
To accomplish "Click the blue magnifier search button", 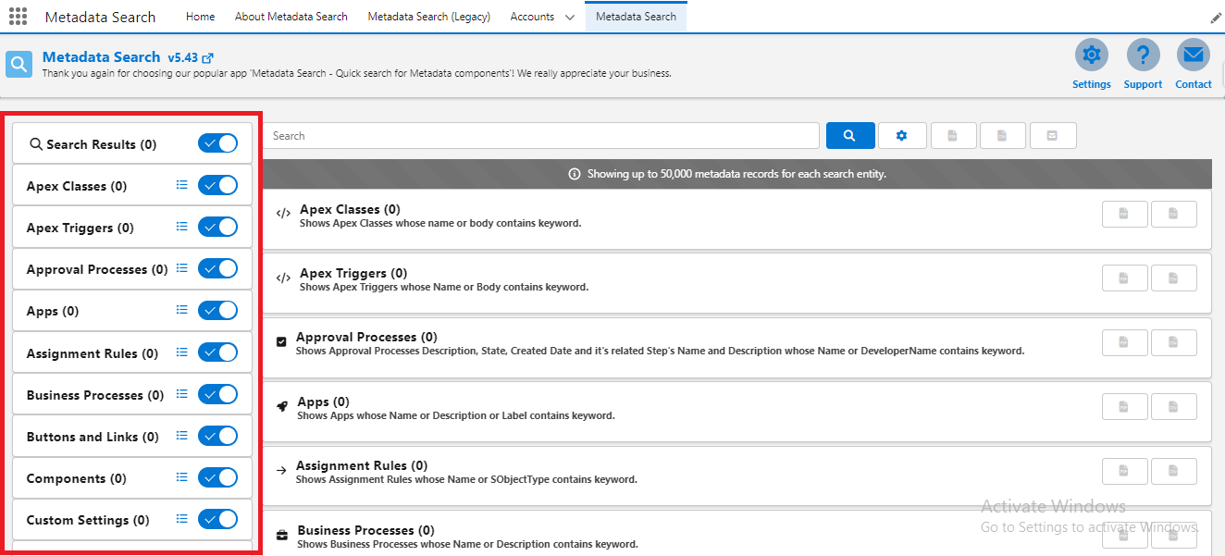I will point(850,136).
